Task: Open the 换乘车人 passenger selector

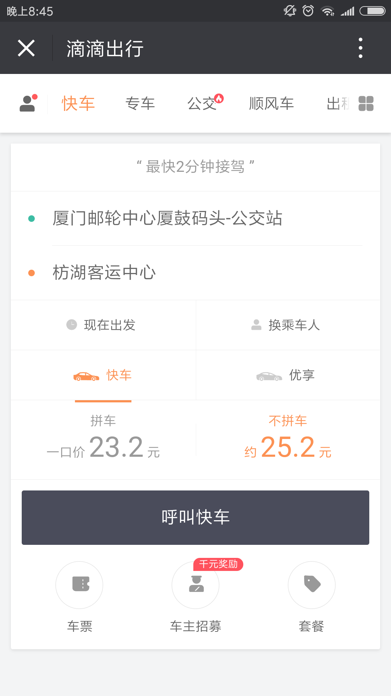Action: 288,325
